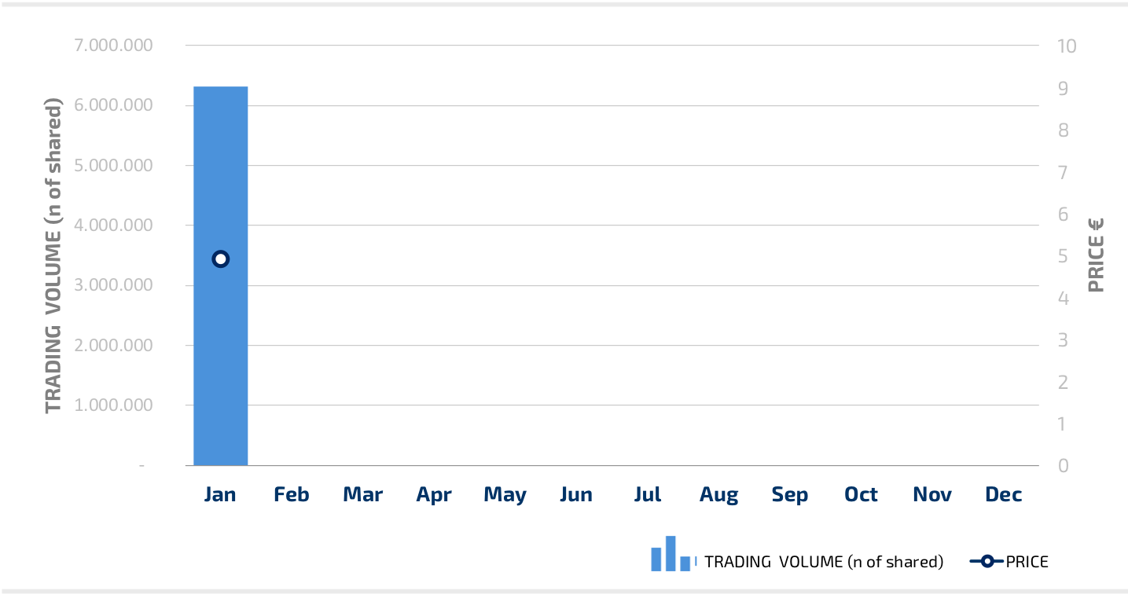Click the January price data point marker

coord(221,259)
